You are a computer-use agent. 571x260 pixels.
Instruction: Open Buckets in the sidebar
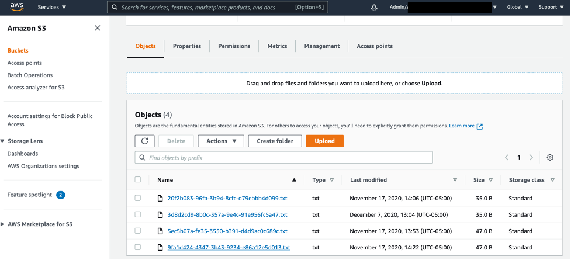tap(18, 51)
